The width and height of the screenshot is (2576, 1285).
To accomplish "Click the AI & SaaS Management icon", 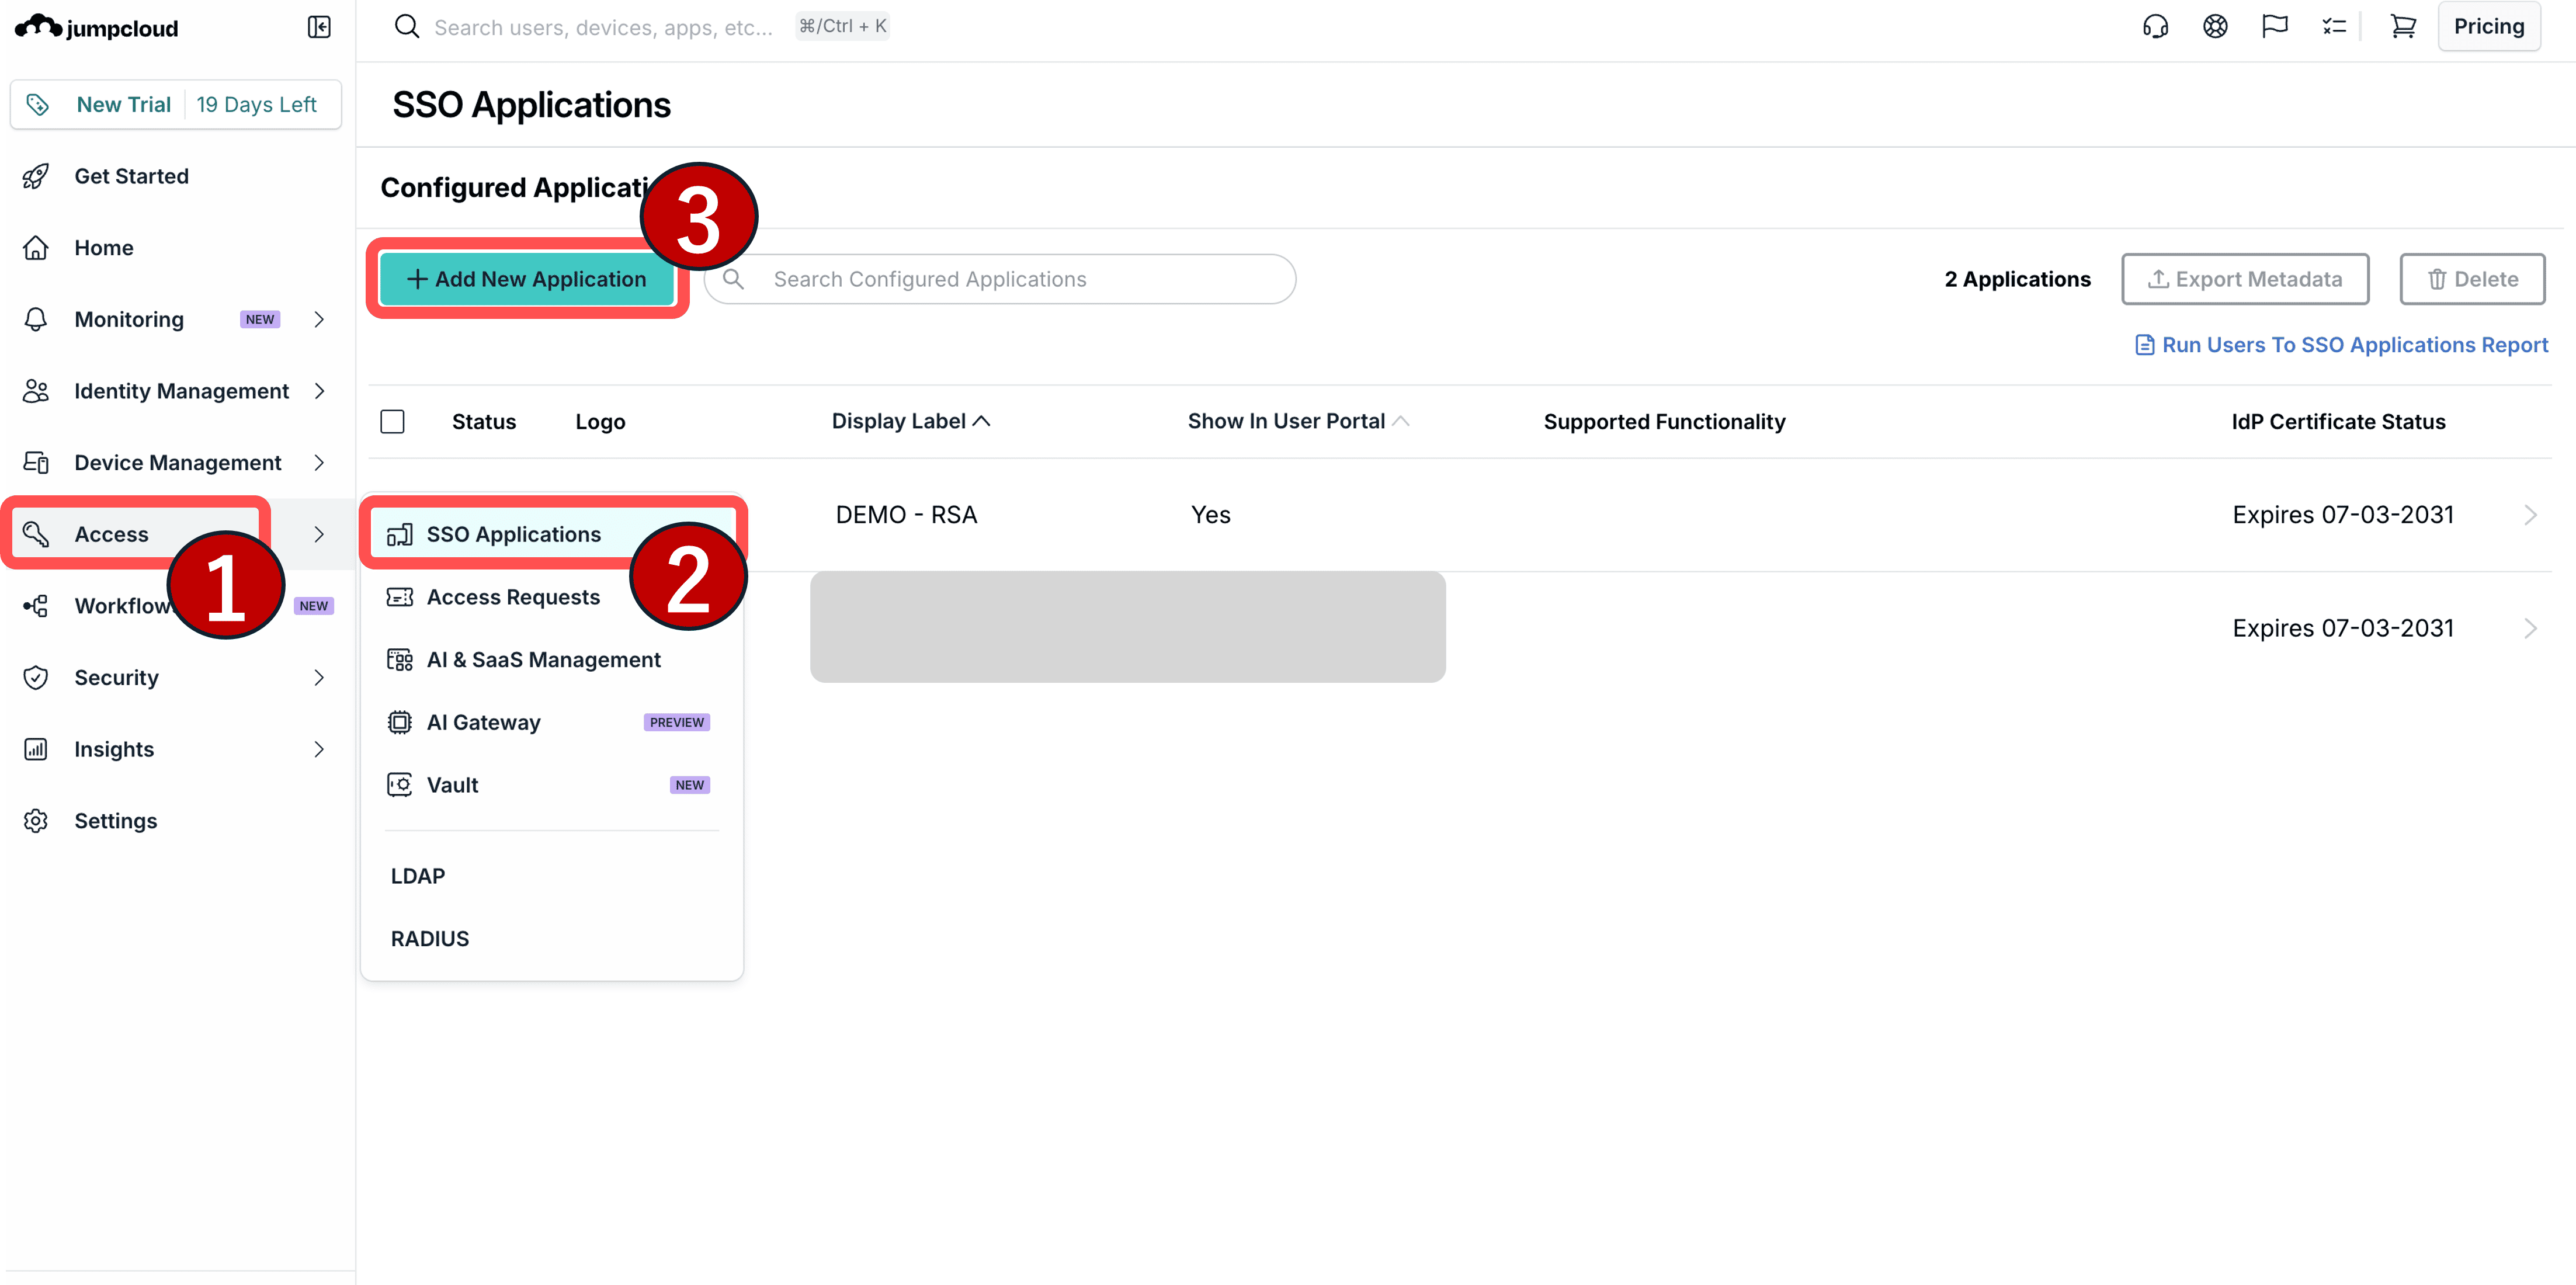I will [400, 660].
